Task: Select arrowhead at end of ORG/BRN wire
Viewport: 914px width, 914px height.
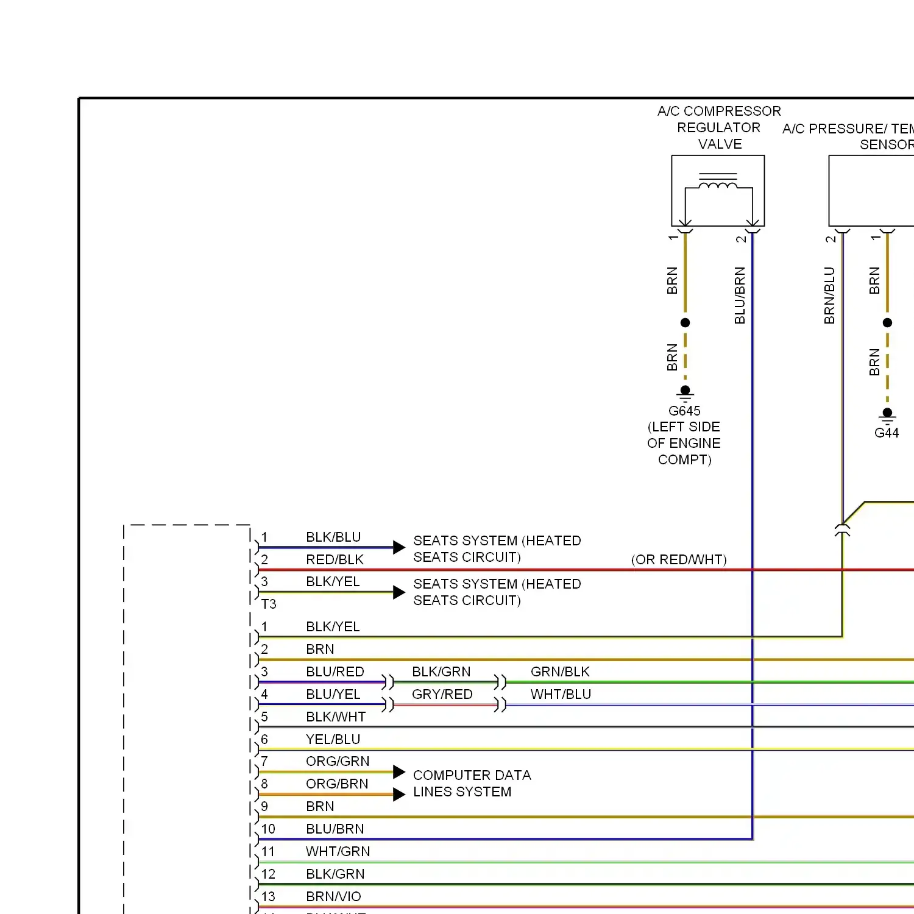Action: (399, 794)
